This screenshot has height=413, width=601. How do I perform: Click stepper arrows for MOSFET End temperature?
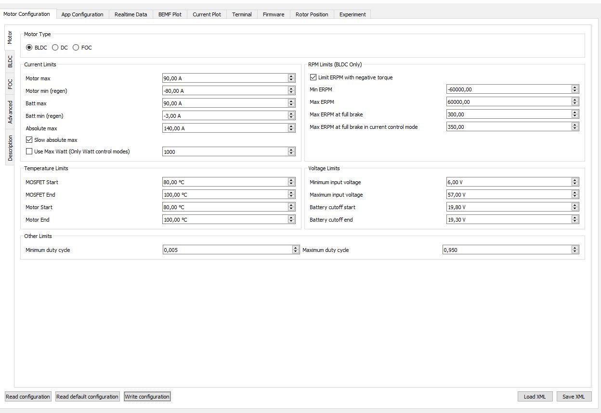pyautogui.click(x=291, y=195)
